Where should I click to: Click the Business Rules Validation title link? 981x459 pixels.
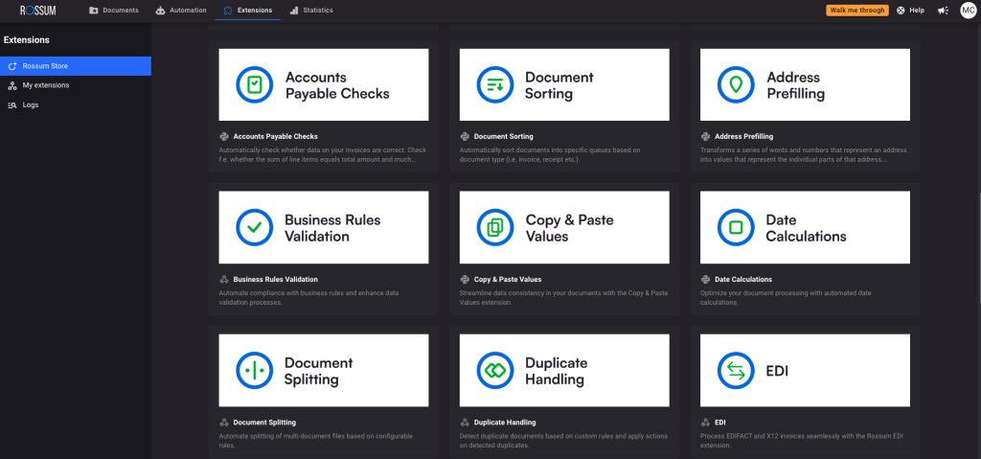275,279
